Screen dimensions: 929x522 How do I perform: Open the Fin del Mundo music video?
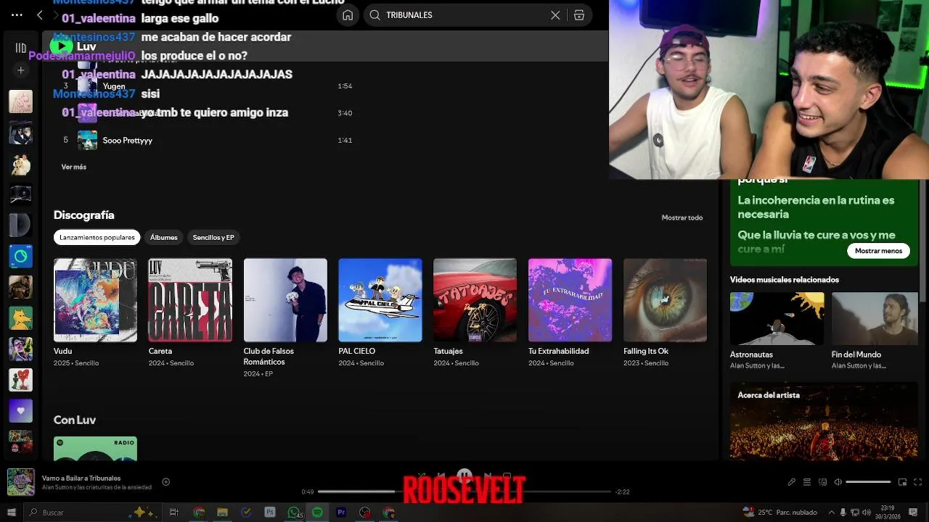pos(875,319)
